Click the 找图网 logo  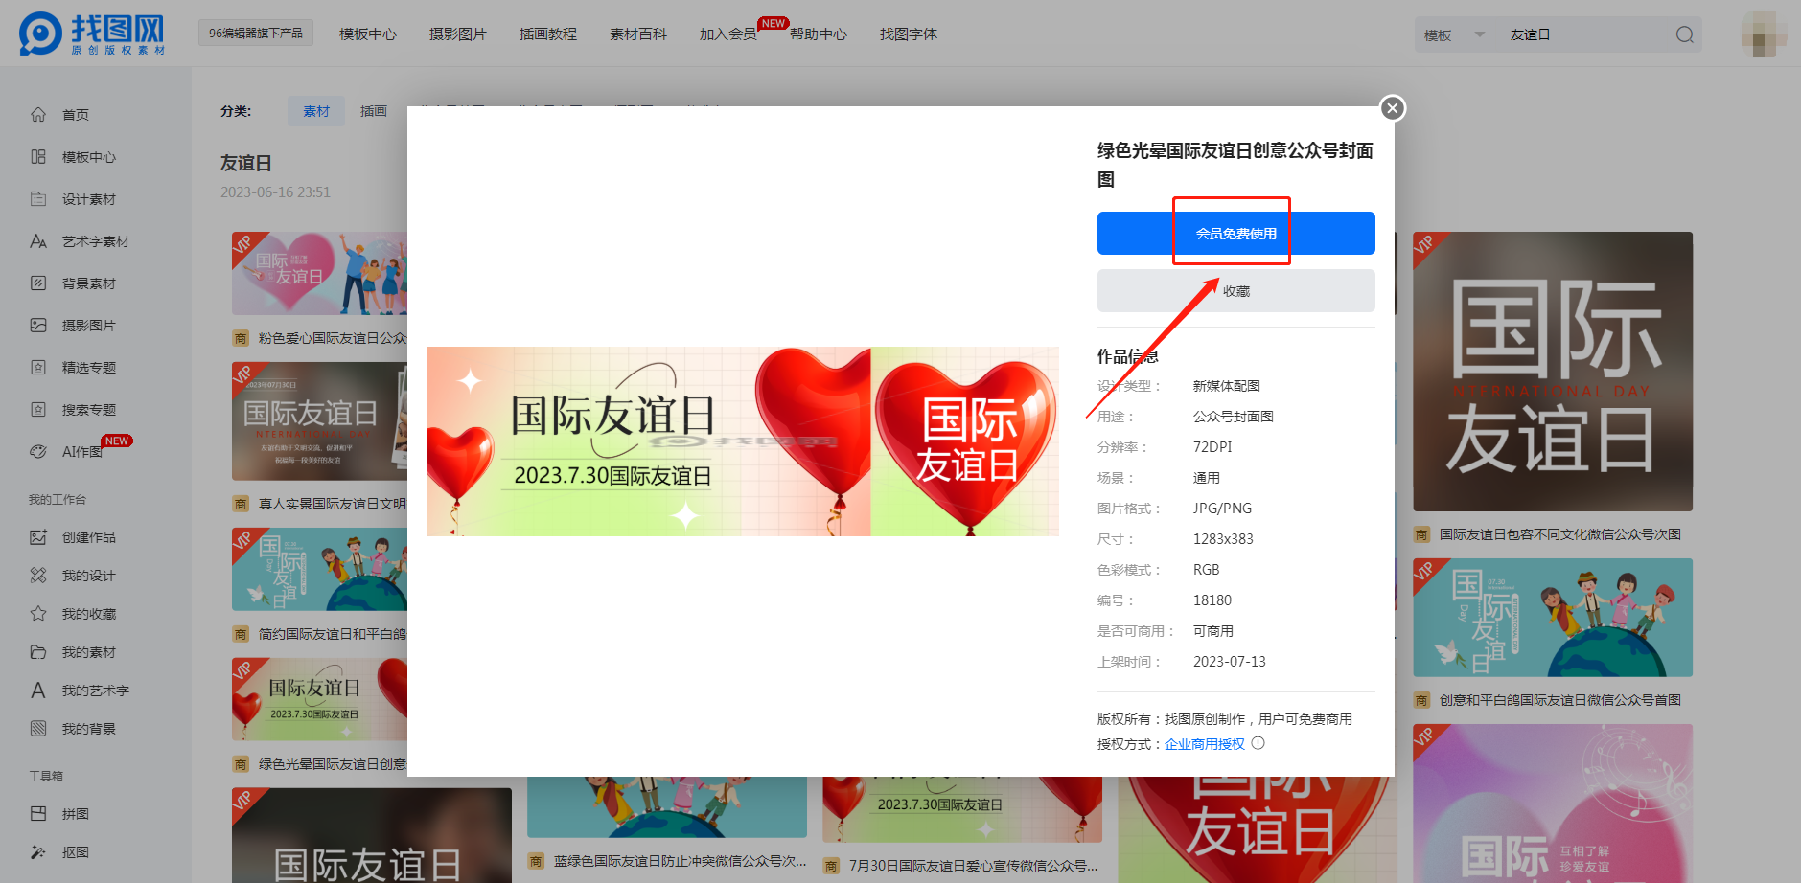(x=92, y=34)
